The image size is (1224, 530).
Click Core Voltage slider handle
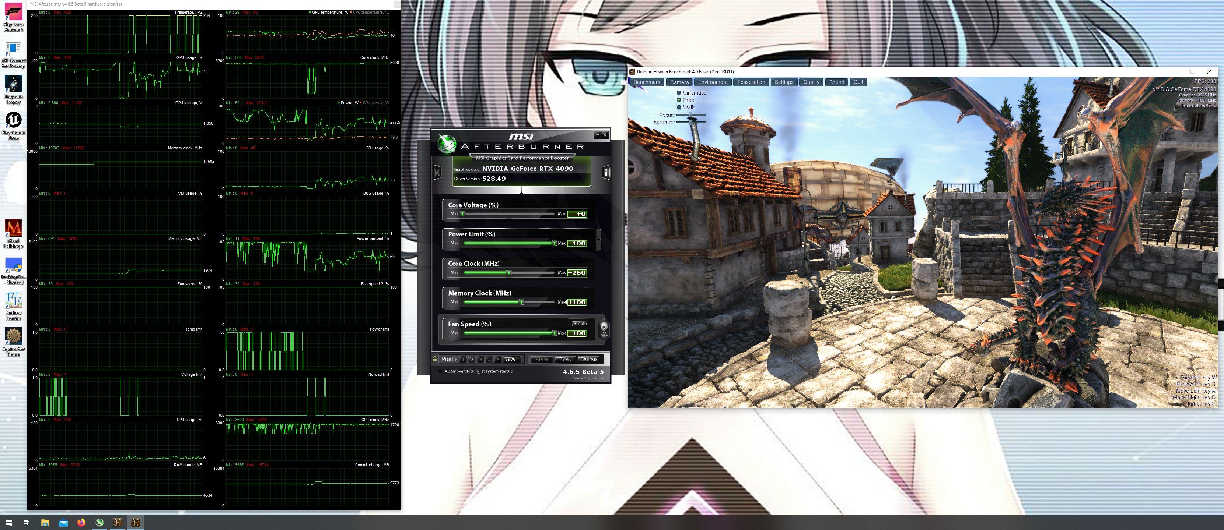[x=463, y=214]
